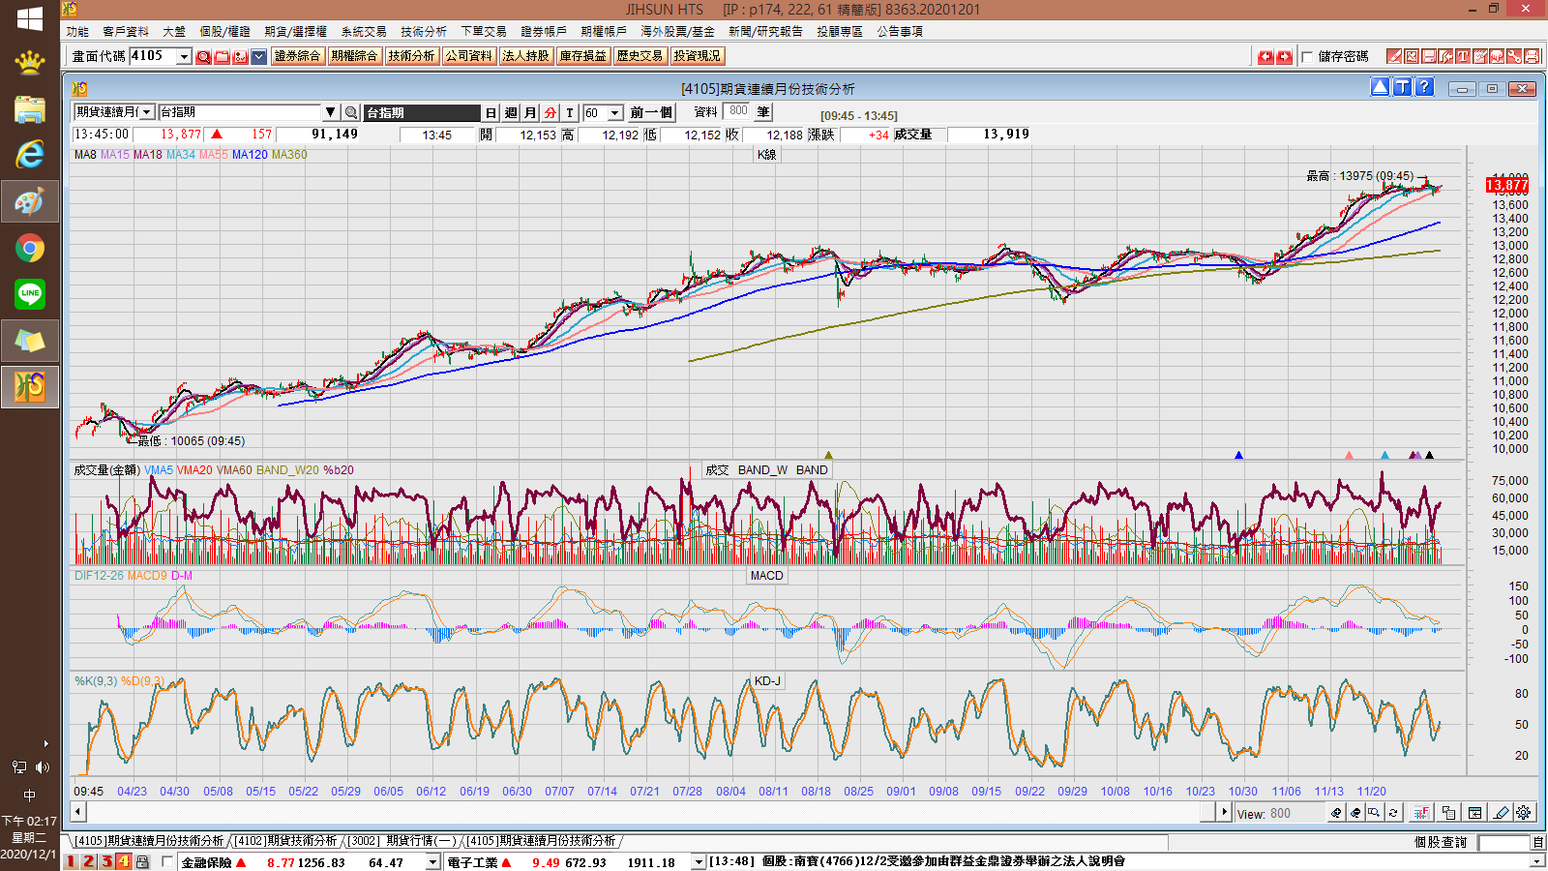This screenshot has height=871, width=1548.
Task: Click the 技術分析 toolbar button
Action: click(x=411, y=56)
